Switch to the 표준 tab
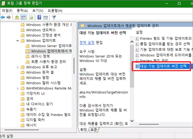 (x=94, y=130)
